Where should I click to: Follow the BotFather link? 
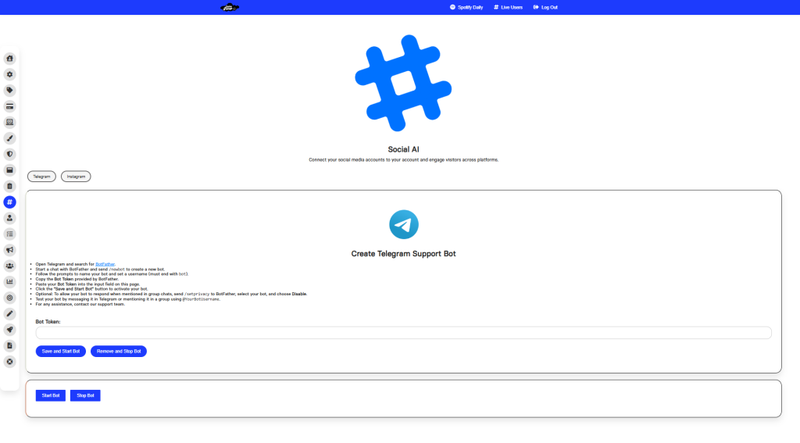tap(105, 264)
